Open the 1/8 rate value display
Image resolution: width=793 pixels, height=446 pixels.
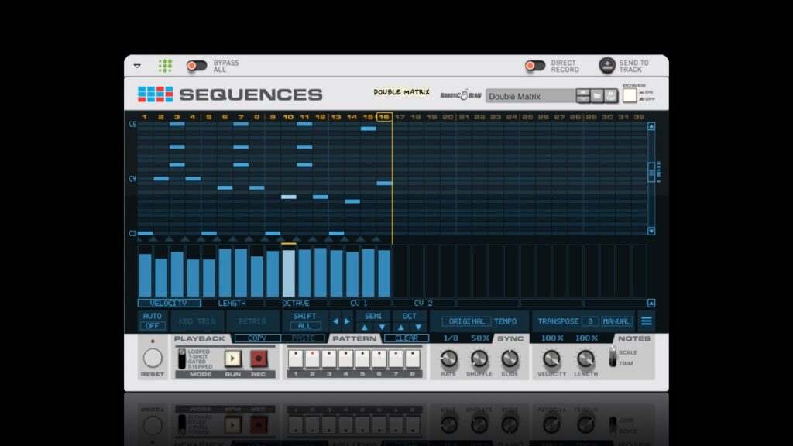pos(451,338)
